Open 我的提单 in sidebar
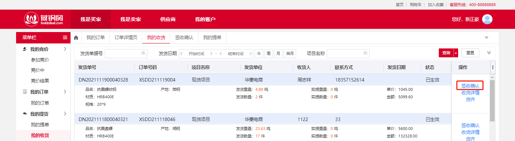The width and height of the screenshot is (515, 141). tap(40, 125)
